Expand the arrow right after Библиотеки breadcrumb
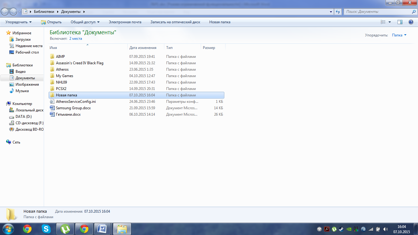The image size is (418, 235). point(58,12)
